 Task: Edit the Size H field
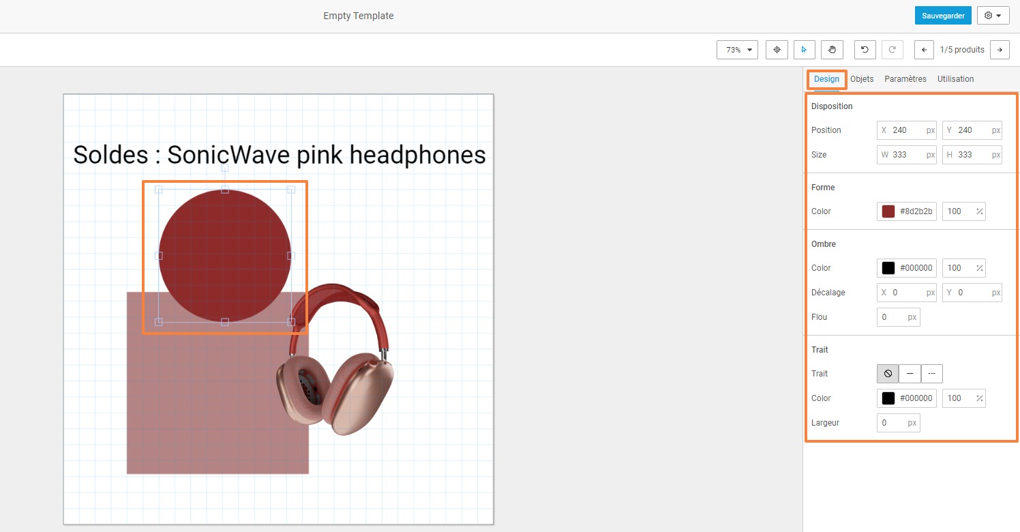click(972, 155)
